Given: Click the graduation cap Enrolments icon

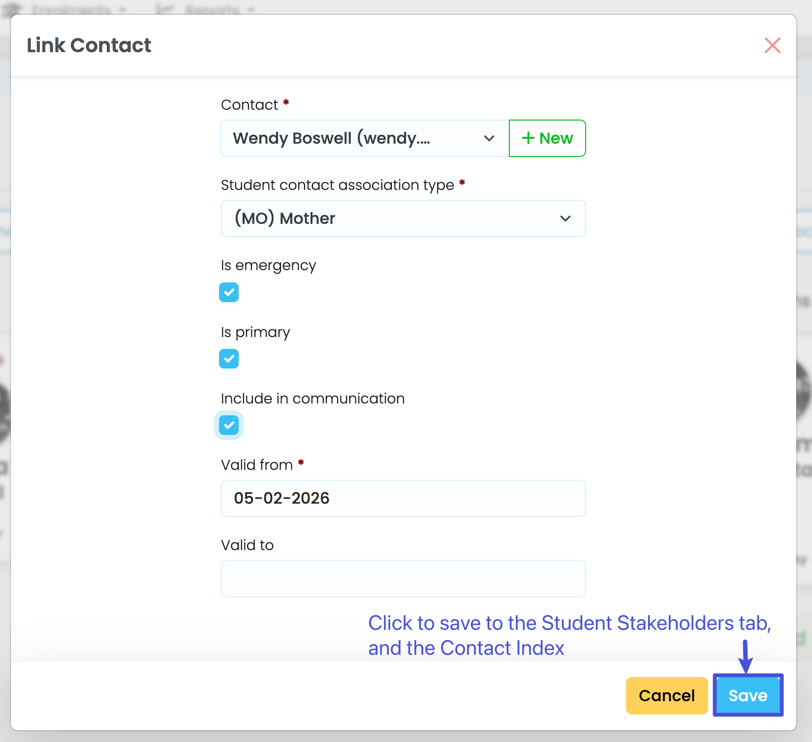Looking at the screenshot, I should click(13, 9).
